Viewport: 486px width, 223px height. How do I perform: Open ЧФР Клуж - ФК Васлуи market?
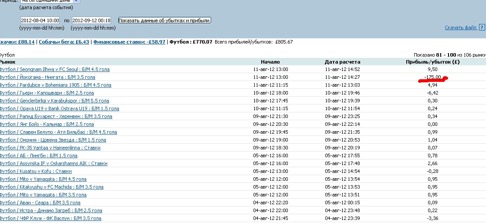click(51, 218)
